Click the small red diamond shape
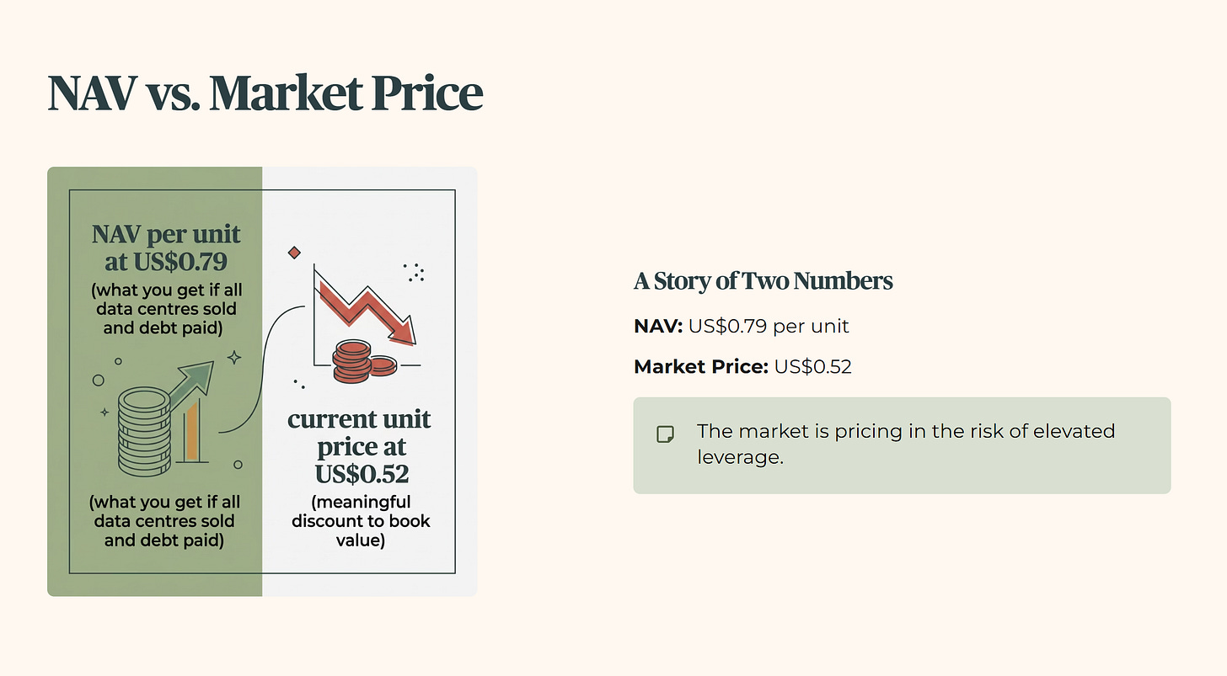The image size is (1227, 676). (294, 253)
